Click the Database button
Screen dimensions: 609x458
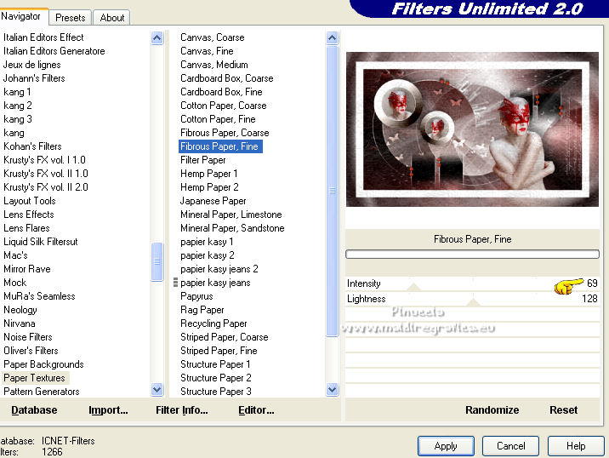pyautogui.click(x=34, y=410)
